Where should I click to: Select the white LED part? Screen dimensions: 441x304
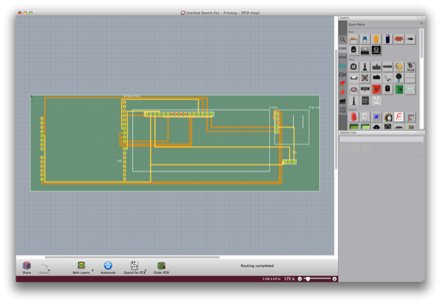[x=365, y=117]
